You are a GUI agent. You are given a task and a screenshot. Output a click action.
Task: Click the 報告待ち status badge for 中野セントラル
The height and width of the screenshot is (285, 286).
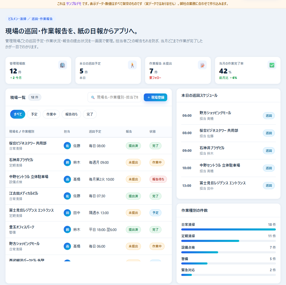coord(158,179)
